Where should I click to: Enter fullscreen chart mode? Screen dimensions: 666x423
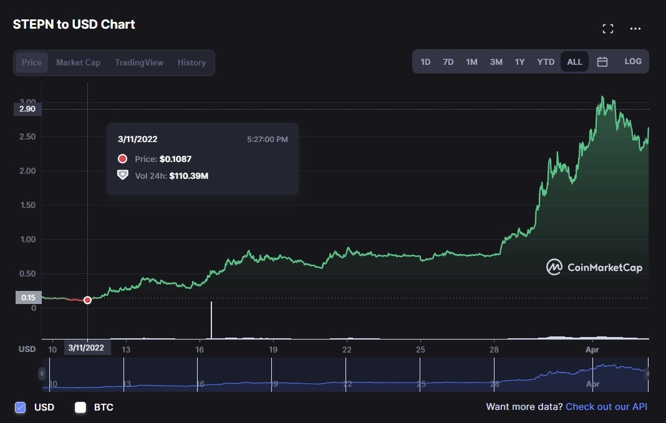click(x=608, y=29)
